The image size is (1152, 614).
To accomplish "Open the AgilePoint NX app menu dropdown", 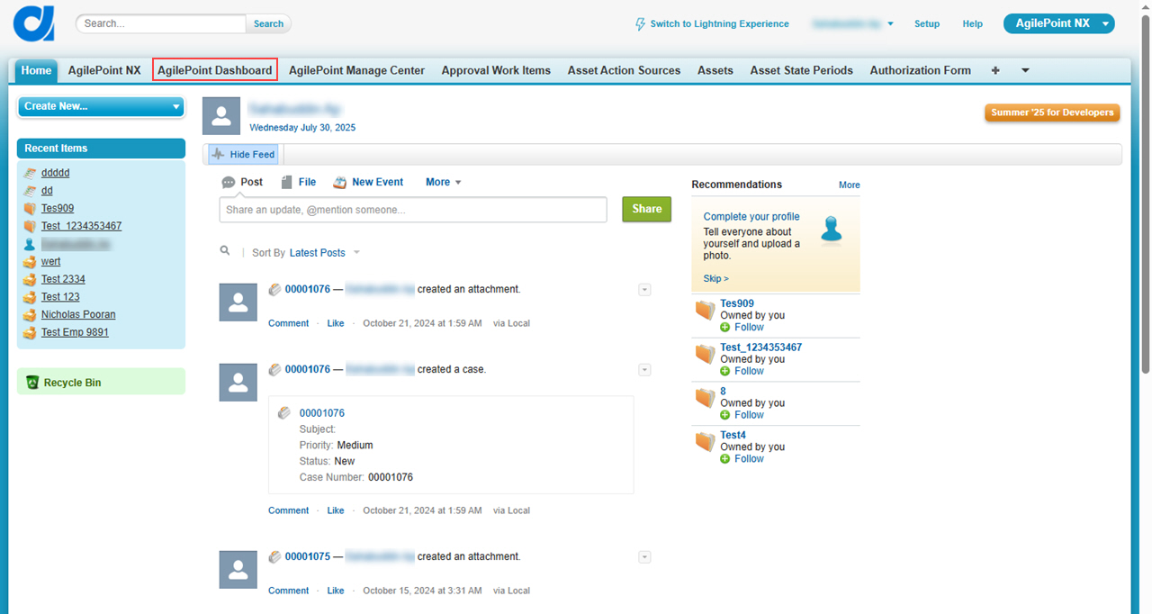I will [x=1059, y=23].
